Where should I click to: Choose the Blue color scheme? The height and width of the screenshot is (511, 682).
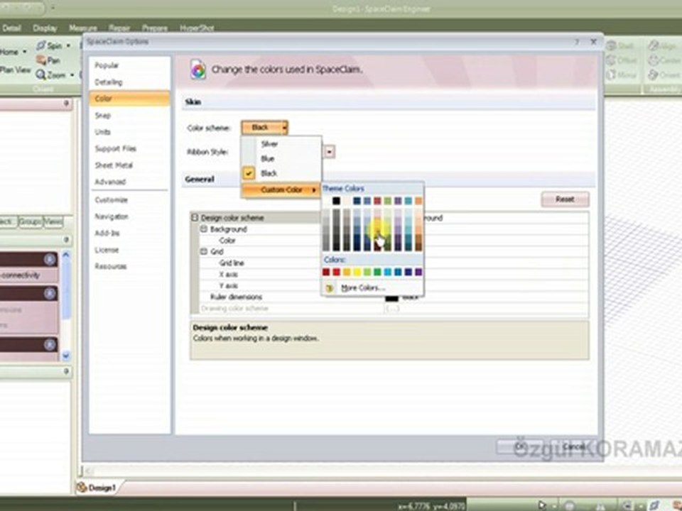pos(281,158)
